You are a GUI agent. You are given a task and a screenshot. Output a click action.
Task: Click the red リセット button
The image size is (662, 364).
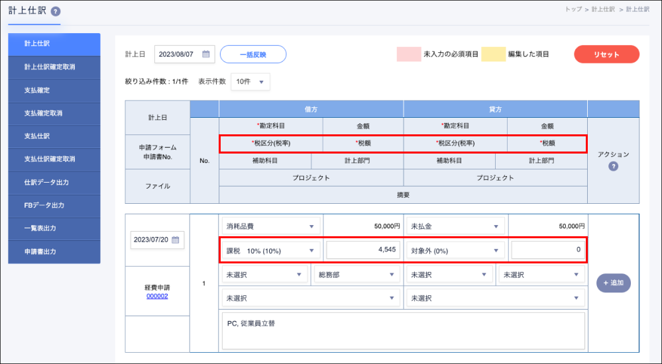606,54
